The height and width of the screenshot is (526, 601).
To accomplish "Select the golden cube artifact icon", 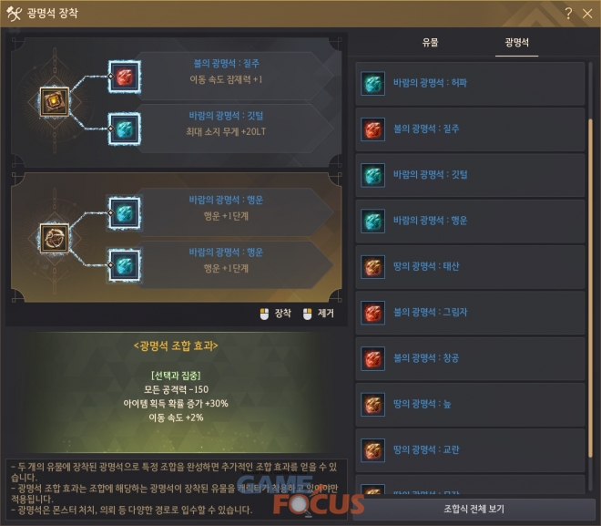I will coord(55,102).
